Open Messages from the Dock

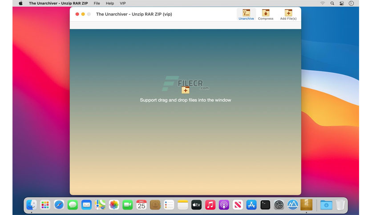coord(73,205)
